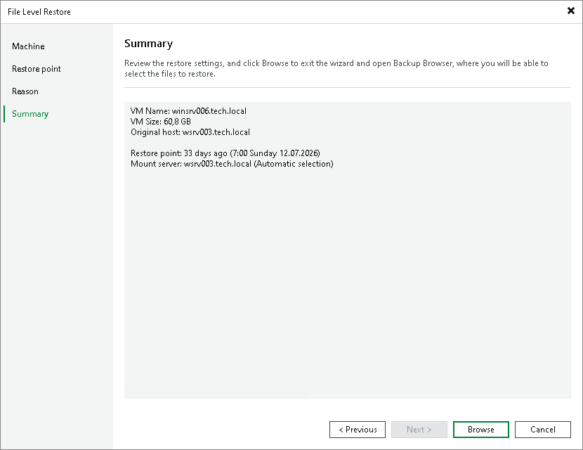Click the 'Review the restore settings' description text
The width and height of the screenshot is (583, 450).
336,68
